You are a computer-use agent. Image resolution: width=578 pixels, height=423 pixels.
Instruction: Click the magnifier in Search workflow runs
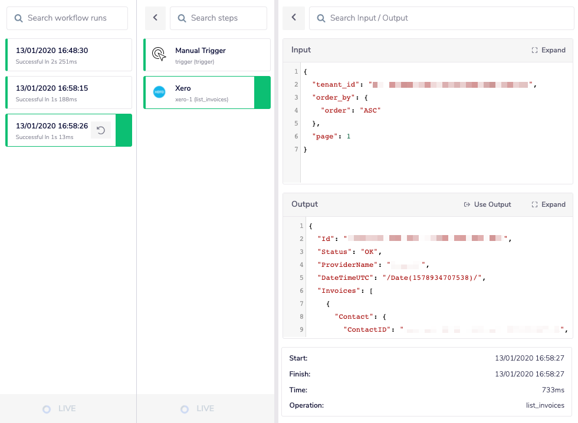(18, 18)
